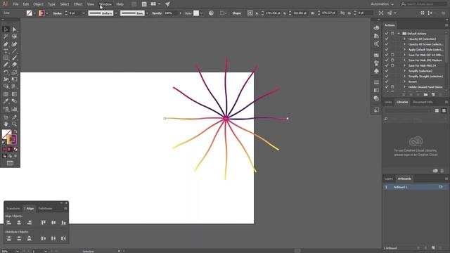Select the Rectangle tool

click(x=6, y=58)
